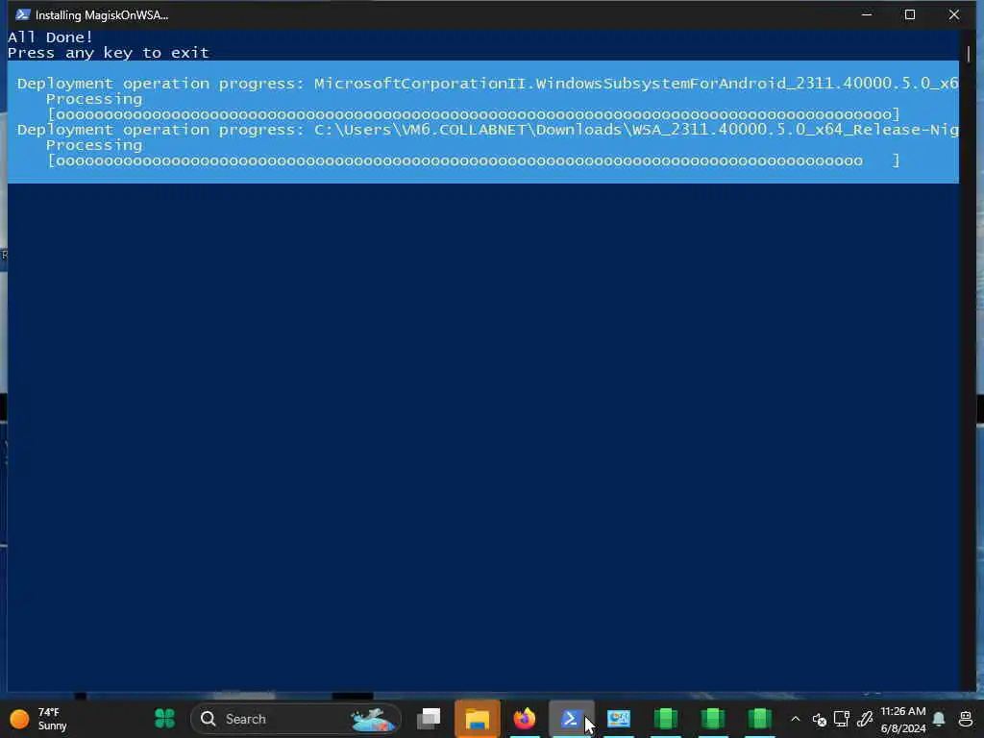Open File Explorer from the taskbar
This screenshot has height=738, width=984.
click(477, 719)
